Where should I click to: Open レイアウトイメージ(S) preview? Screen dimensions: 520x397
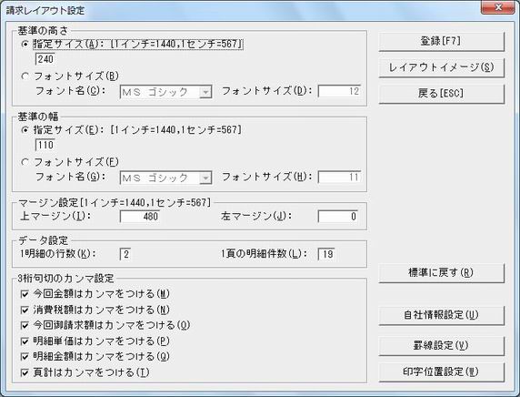pyautogui.click(x=442, y=67)
